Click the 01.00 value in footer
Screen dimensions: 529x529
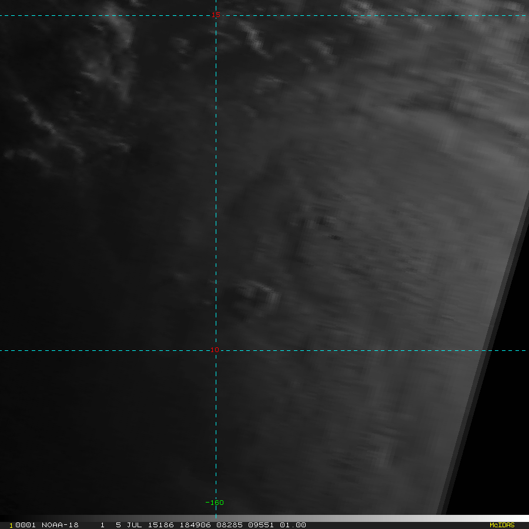293,525
